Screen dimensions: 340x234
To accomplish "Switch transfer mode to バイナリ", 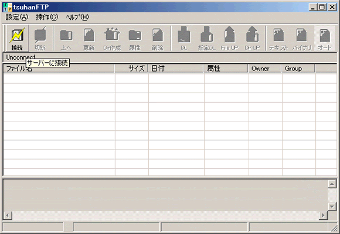I will 302,38.
